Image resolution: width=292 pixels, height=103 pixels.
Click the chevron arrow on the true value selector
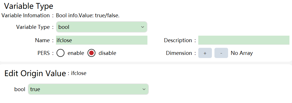pyautogui.click(x=144, y=89)
